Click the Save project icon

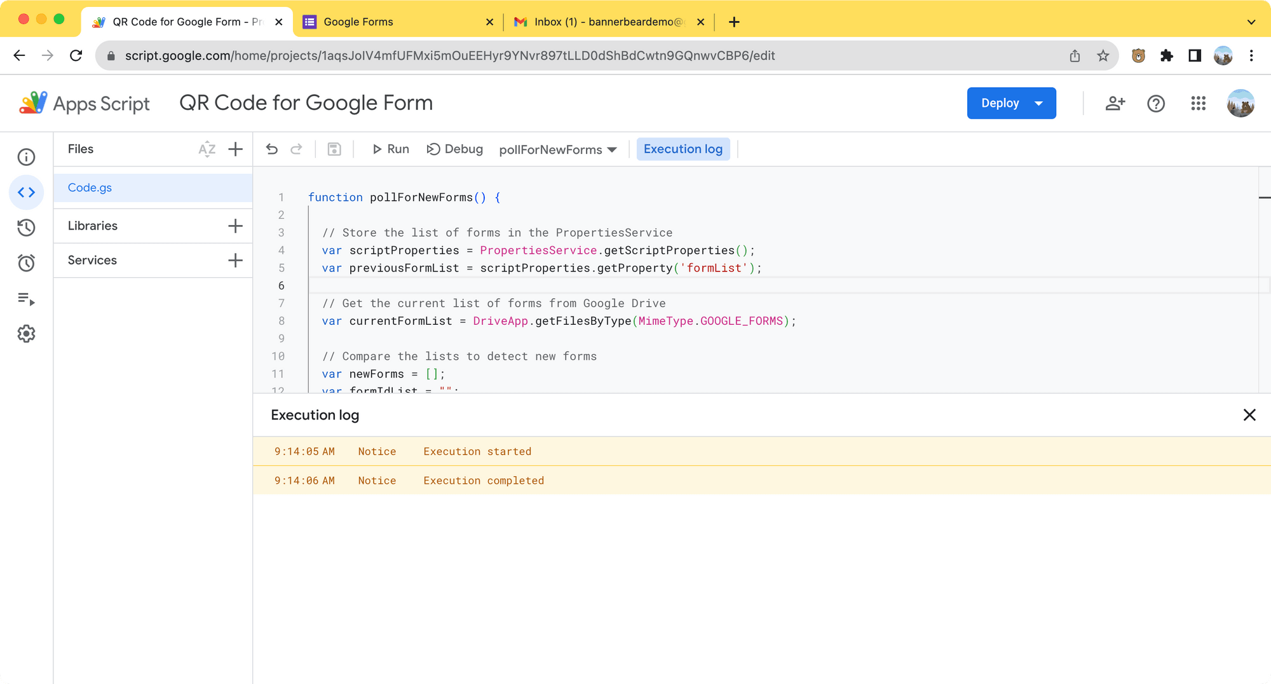pyautogui.click(x=334, y=149)
